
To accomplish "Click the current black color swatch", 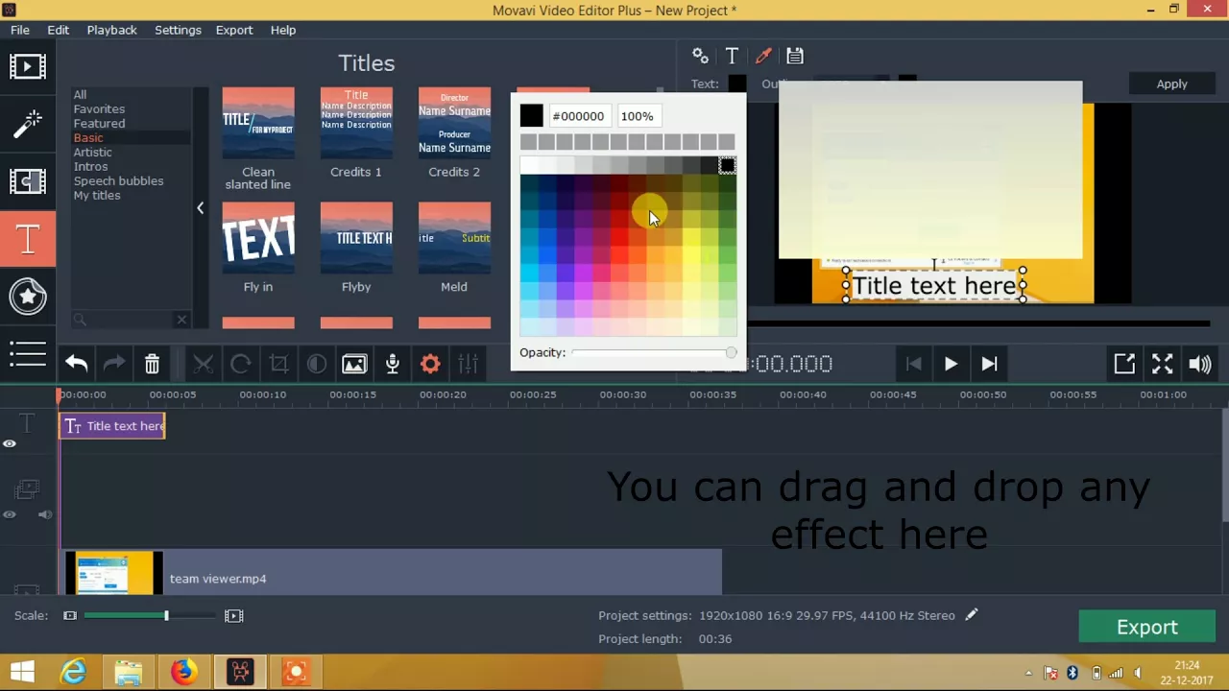I will (531, 116).
